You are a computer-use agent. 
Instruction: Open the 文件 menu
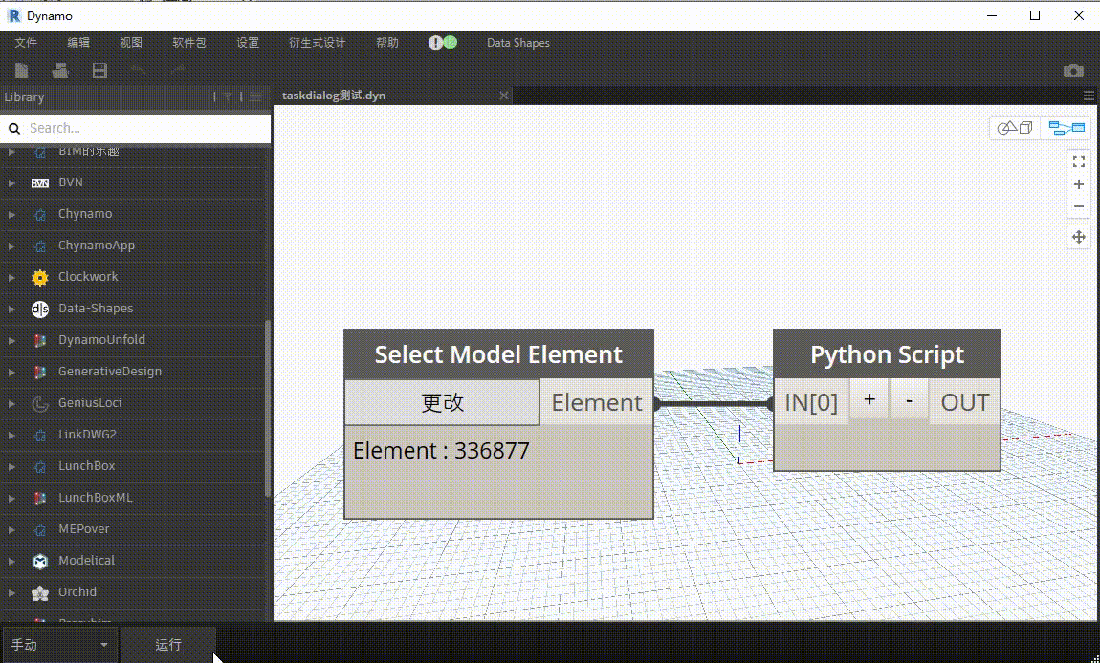(x=26, y=43)
